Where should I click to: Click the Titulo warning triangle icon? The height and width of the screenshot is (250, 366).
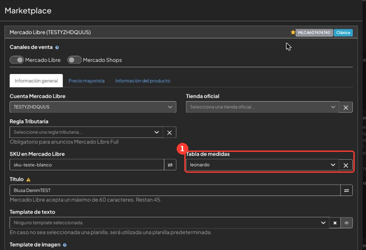[x=28, y=179]
